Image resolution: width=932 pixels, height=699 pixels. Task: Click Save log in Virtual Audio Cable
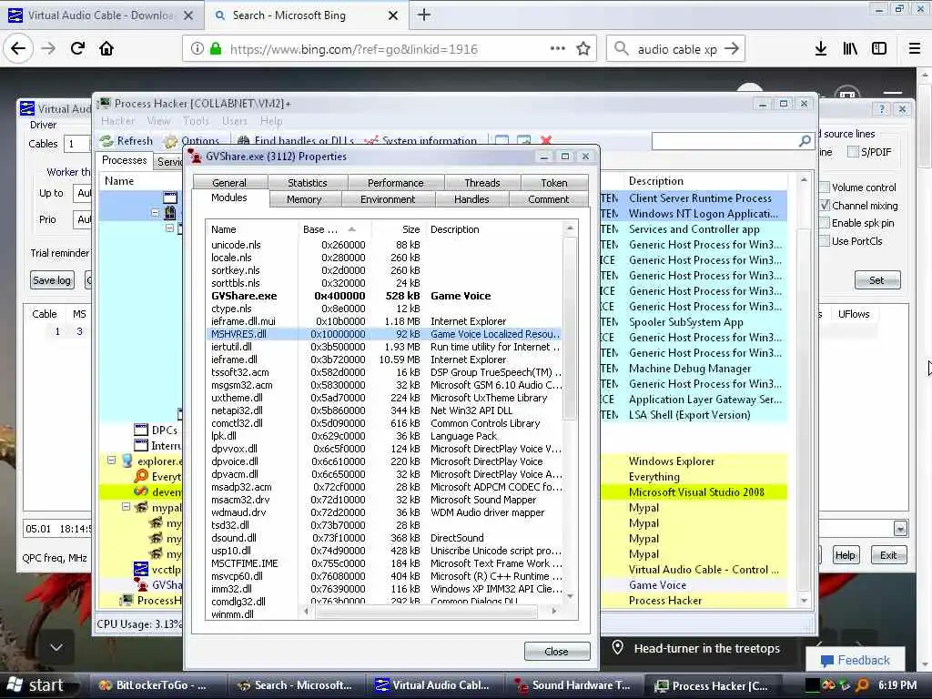pyautogui.click(x=52, y=280)
